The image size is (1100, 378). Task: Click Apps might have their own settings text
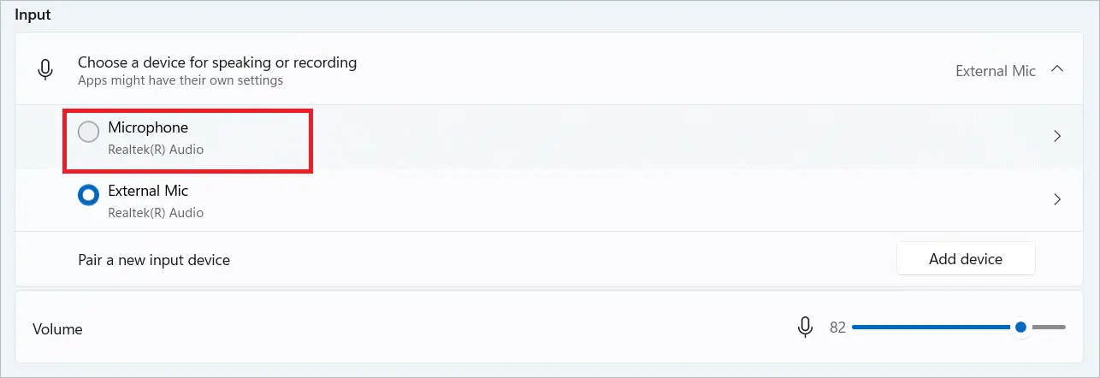coord(180,80)
